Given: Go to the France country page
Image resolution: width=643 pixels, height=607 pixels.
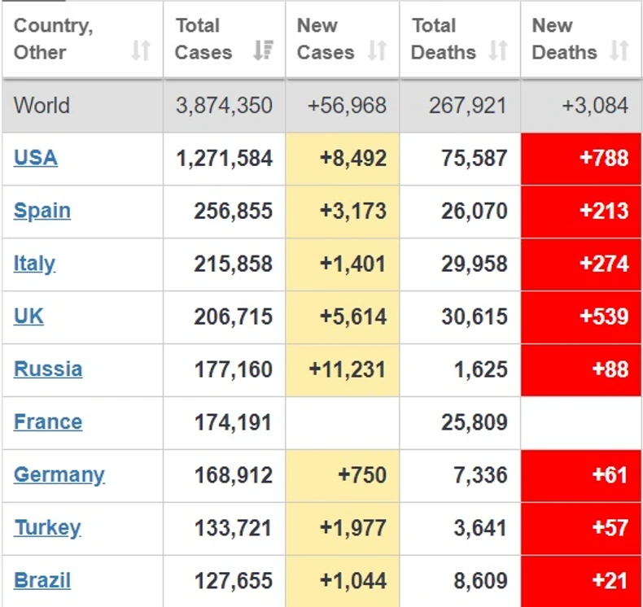Looking at the screenshot, I should point(48,421).
